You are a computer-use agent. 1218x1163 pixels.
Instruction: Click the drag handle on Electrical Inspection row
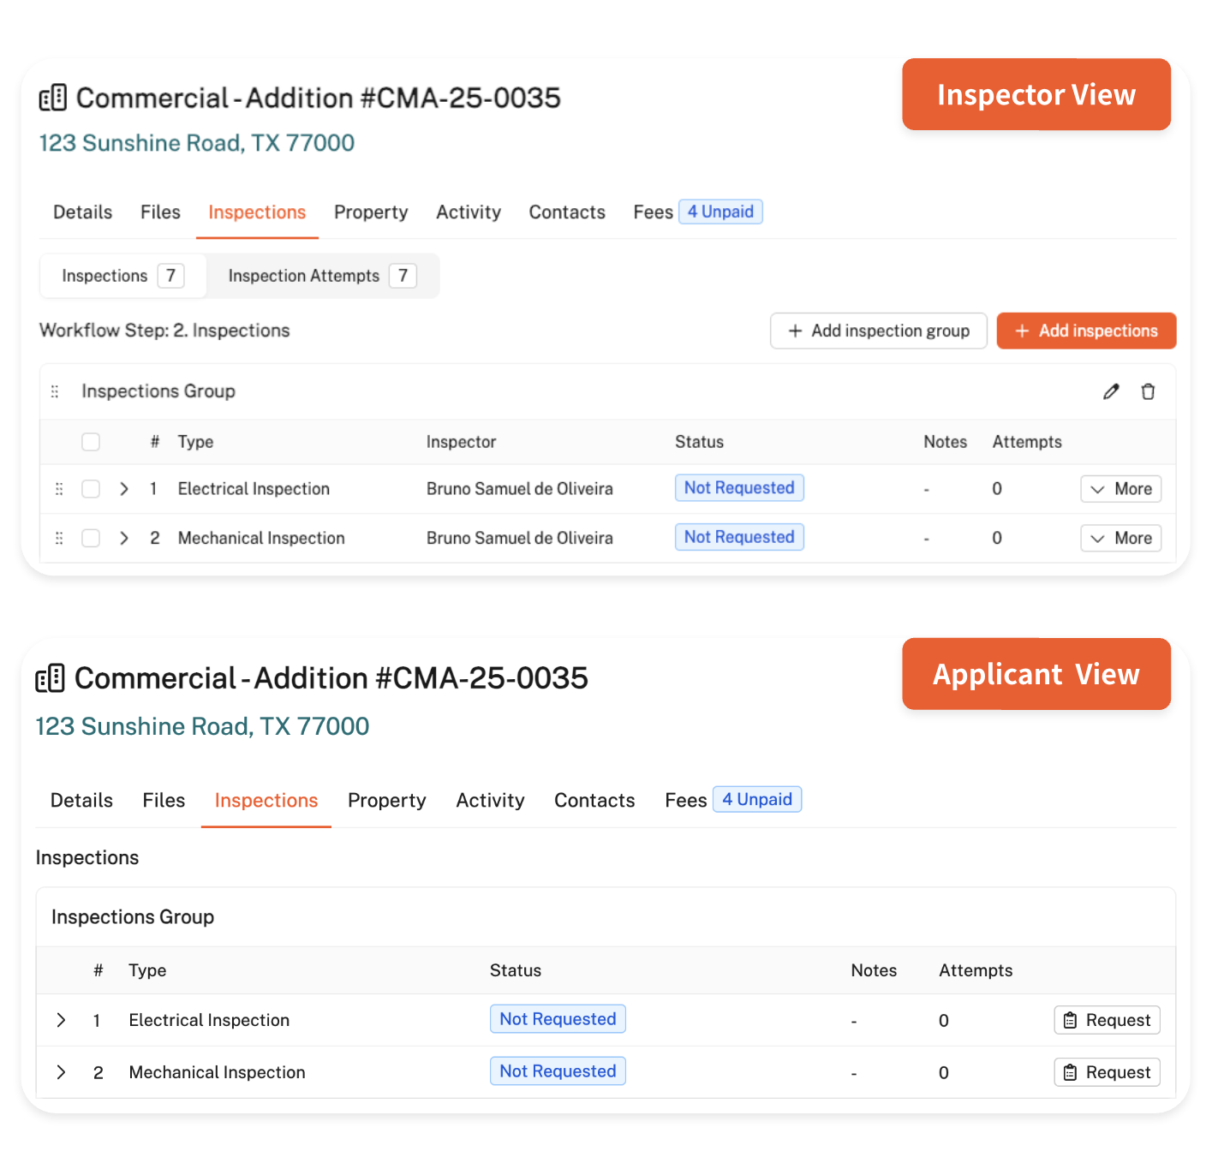(x=59, y=489)
